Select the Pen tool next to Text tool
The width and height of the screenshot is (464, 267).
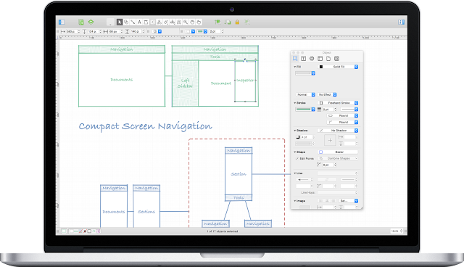coord(146,22)
